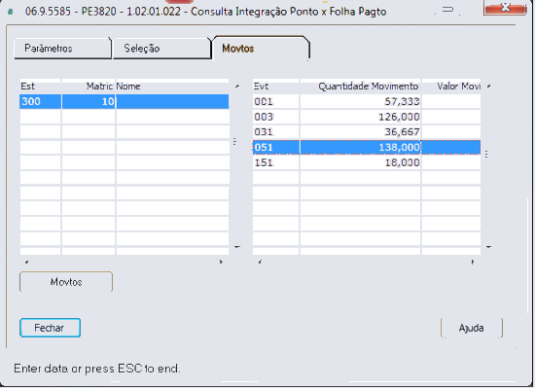Viewport: 535px width, 388px height.
Task: Open the Seleção tab
Action: [161, 48]
